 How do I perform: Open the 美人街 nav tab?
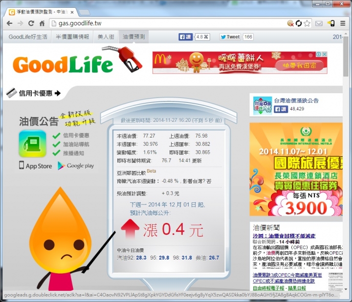pyautogui.click(x=106, y=37)
